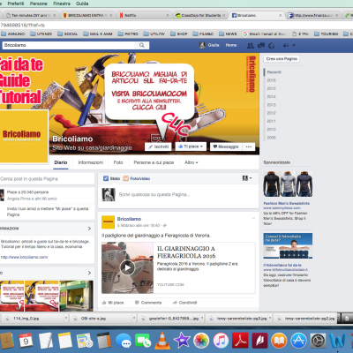This screenshot has width=353, height=353.
Task: Open the notifications globe icon
Action: pyautogui.click(x=272, y=45)
